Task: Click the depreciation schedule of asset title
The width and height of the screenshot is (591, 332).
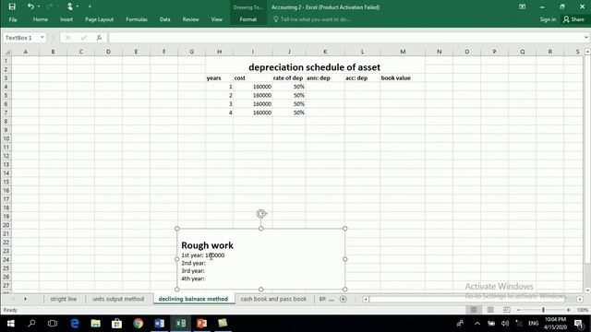Action: tap(314, 67)
